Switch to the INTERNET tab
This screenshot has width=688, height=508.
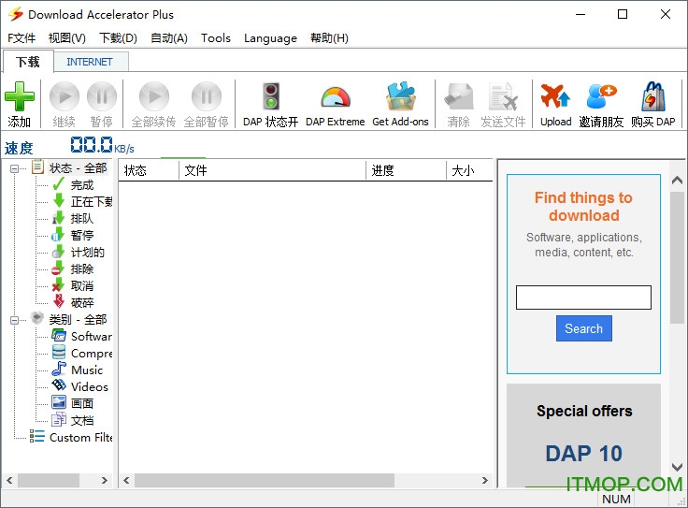tap(90, 62)
